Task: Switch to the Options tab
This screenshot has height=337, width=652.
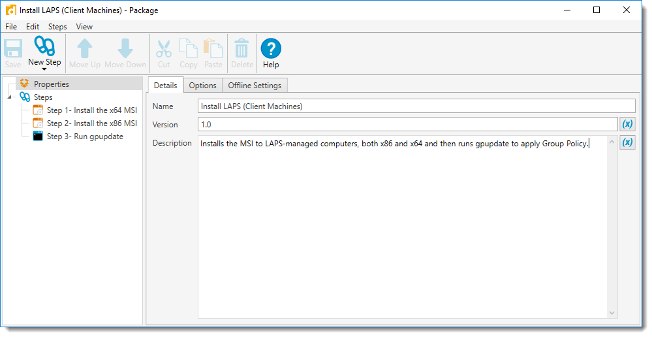Action: point(202,86)
